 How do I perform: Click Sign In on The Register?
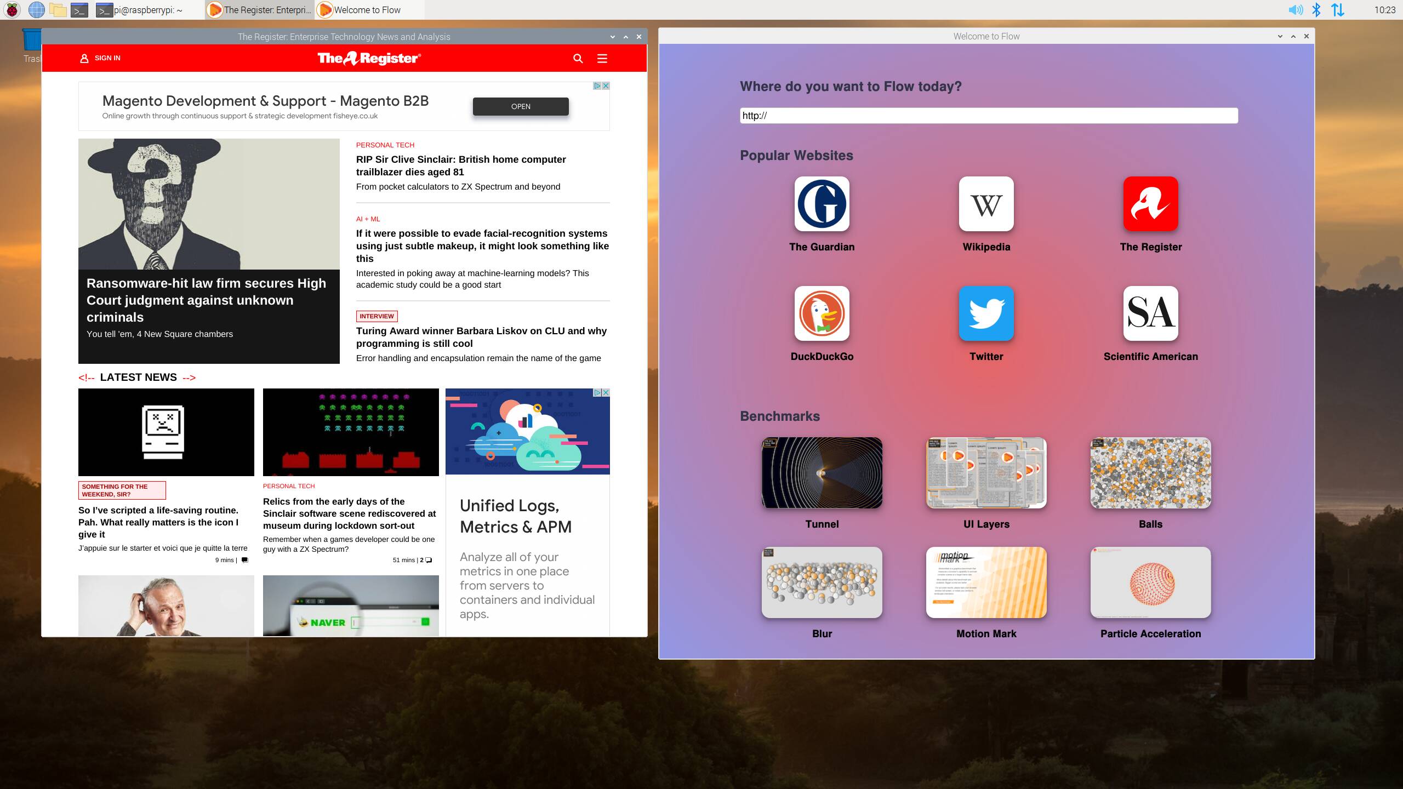pos(100,58)
